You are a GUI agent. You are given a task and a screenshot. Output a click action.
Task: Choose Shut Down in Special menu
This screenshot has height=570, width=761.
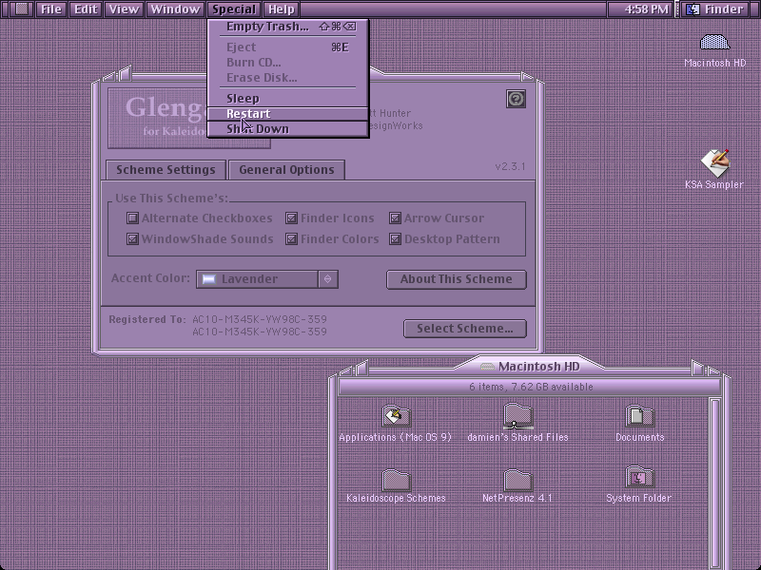pyautogui.click(x=288, y=129)
